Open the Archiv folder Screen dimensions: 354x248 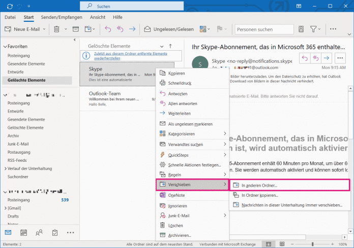tap(13, 136)
